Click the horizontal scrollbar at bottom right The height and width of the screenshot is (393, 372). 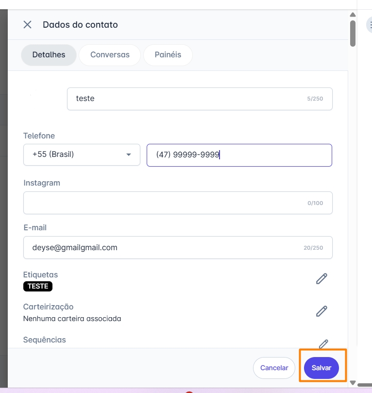coord(365,385)
